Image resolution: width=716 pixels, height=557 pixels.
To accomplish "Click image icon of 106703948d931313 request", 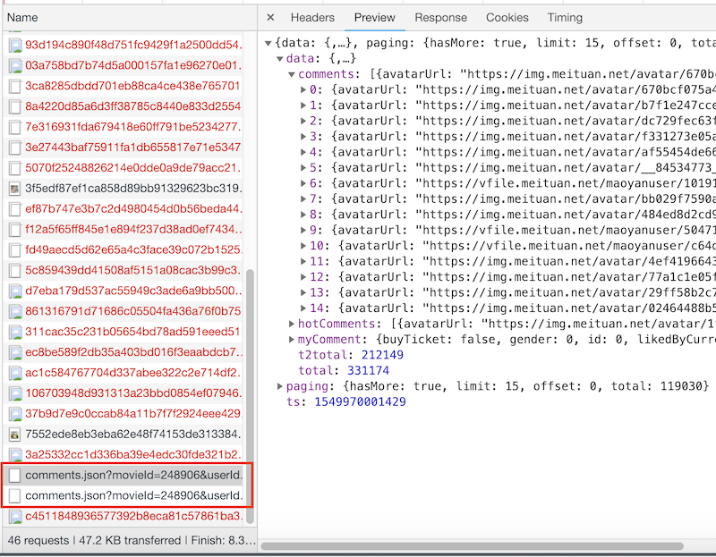I will coord(15,393).
